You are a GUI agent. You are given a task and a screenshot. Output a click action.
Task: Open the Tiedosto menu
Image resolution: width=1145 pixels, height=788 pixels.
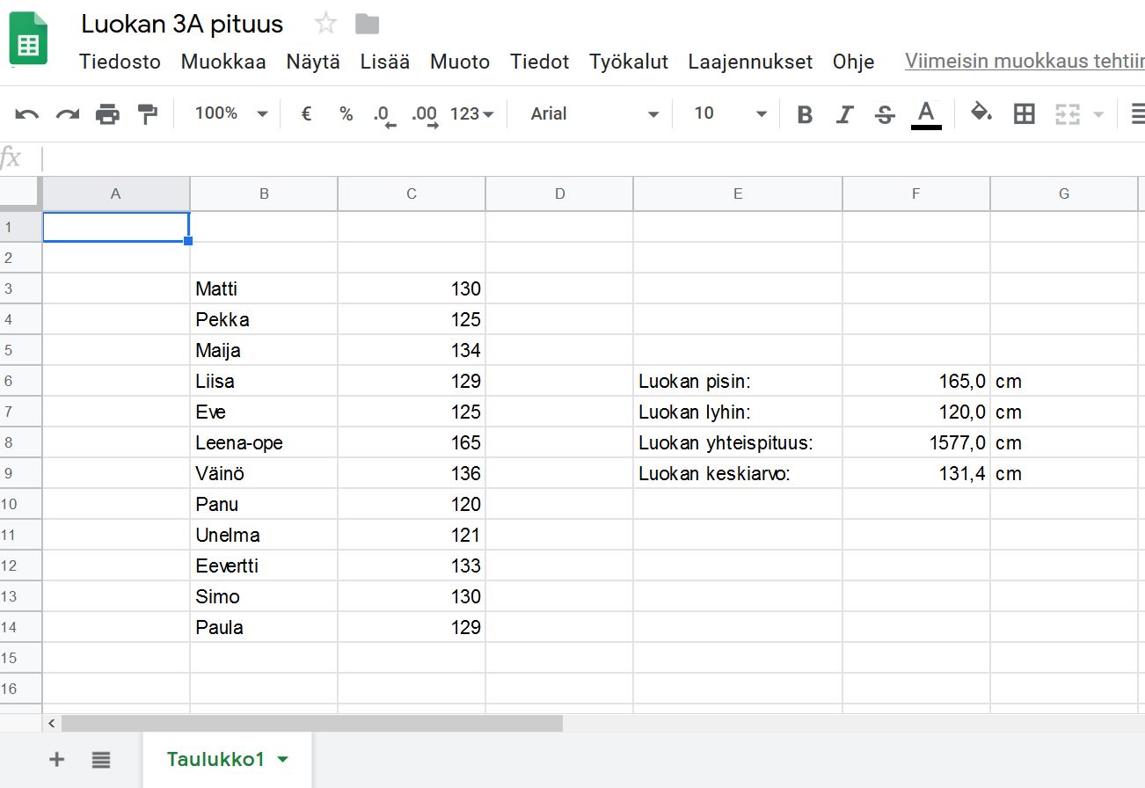click(x=120, y=62)
